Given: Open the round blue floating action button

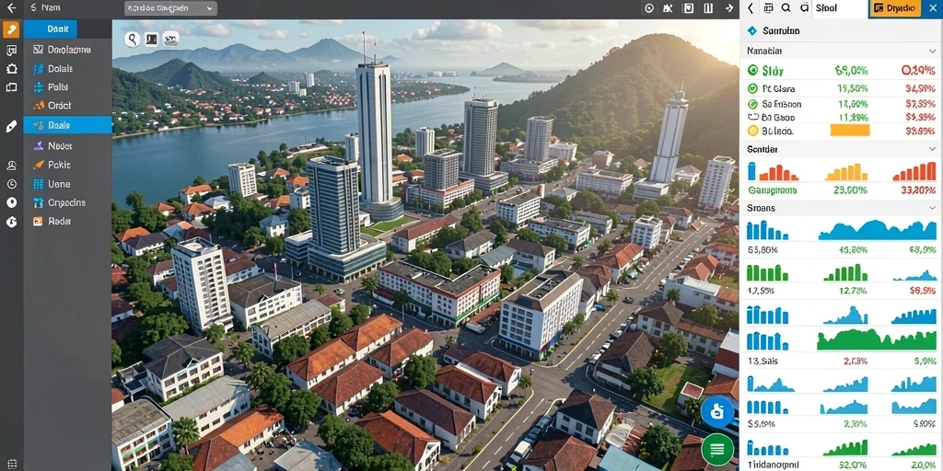Looking at the screenshot, I should click(716, 412).
